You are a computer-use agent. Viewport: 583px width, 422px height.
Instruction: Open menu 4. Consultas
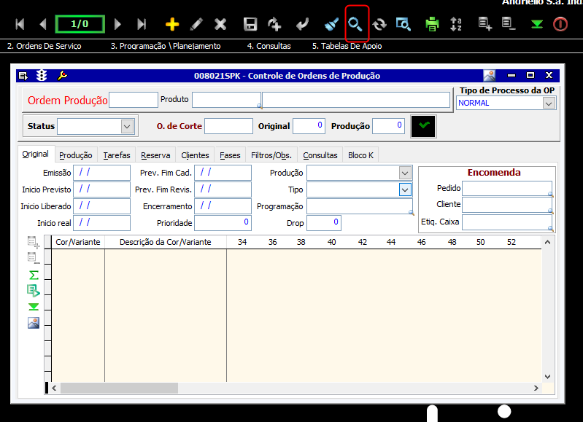(269, 46)
